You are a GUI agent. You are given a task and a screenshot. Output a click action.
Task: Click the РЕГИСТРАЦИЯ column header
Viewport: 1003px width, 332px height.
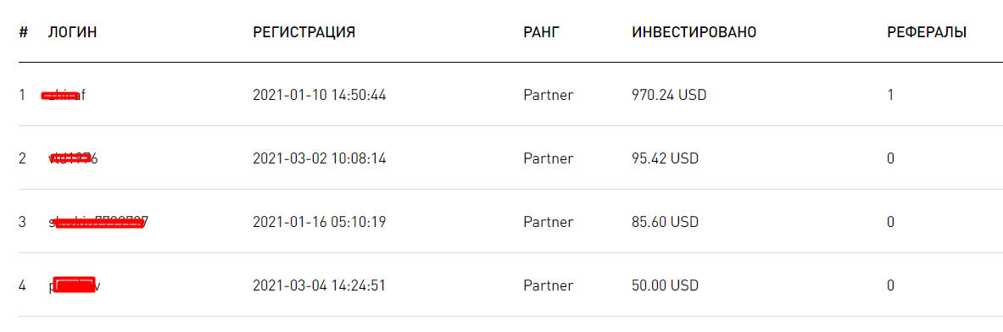[304, 32]
